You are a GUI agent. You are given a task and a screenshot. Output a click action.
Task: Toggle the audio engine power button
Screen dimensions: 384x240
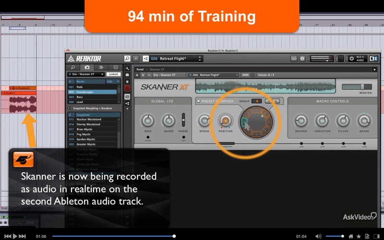(352, 59)
